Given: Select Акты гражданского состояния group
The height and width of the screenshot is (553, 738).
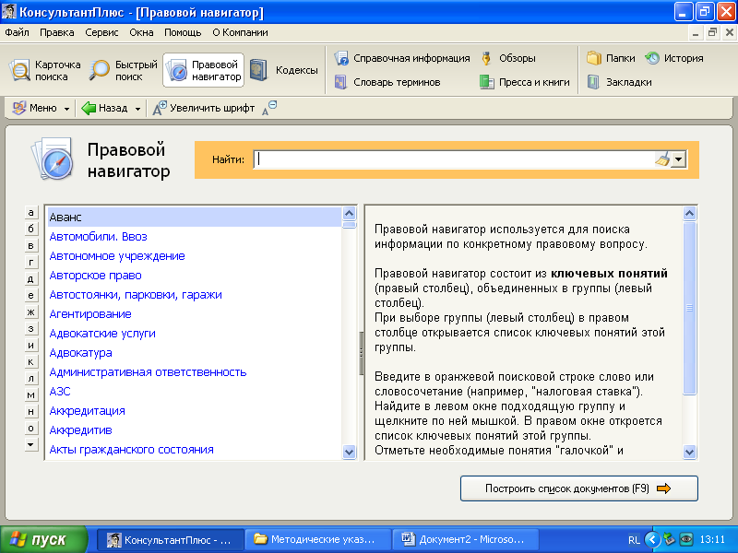Looking at the screenshot, I should pyautogui.click(x=131, y=450).
